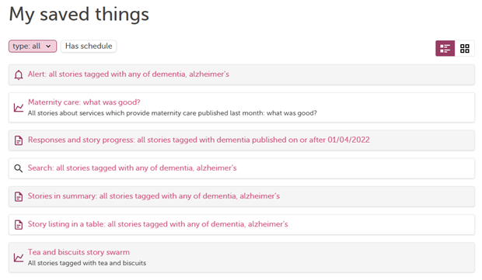Click the chart icon beside Maternity care

pos(19,108)
